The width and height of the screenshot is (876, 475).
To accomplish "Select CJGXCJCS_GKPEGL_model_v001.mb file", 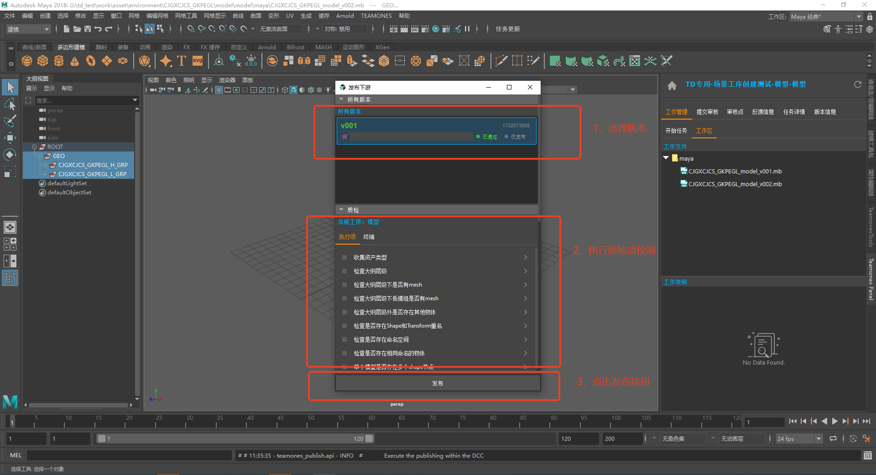I will pyautogui.click(x=735, y=172).
